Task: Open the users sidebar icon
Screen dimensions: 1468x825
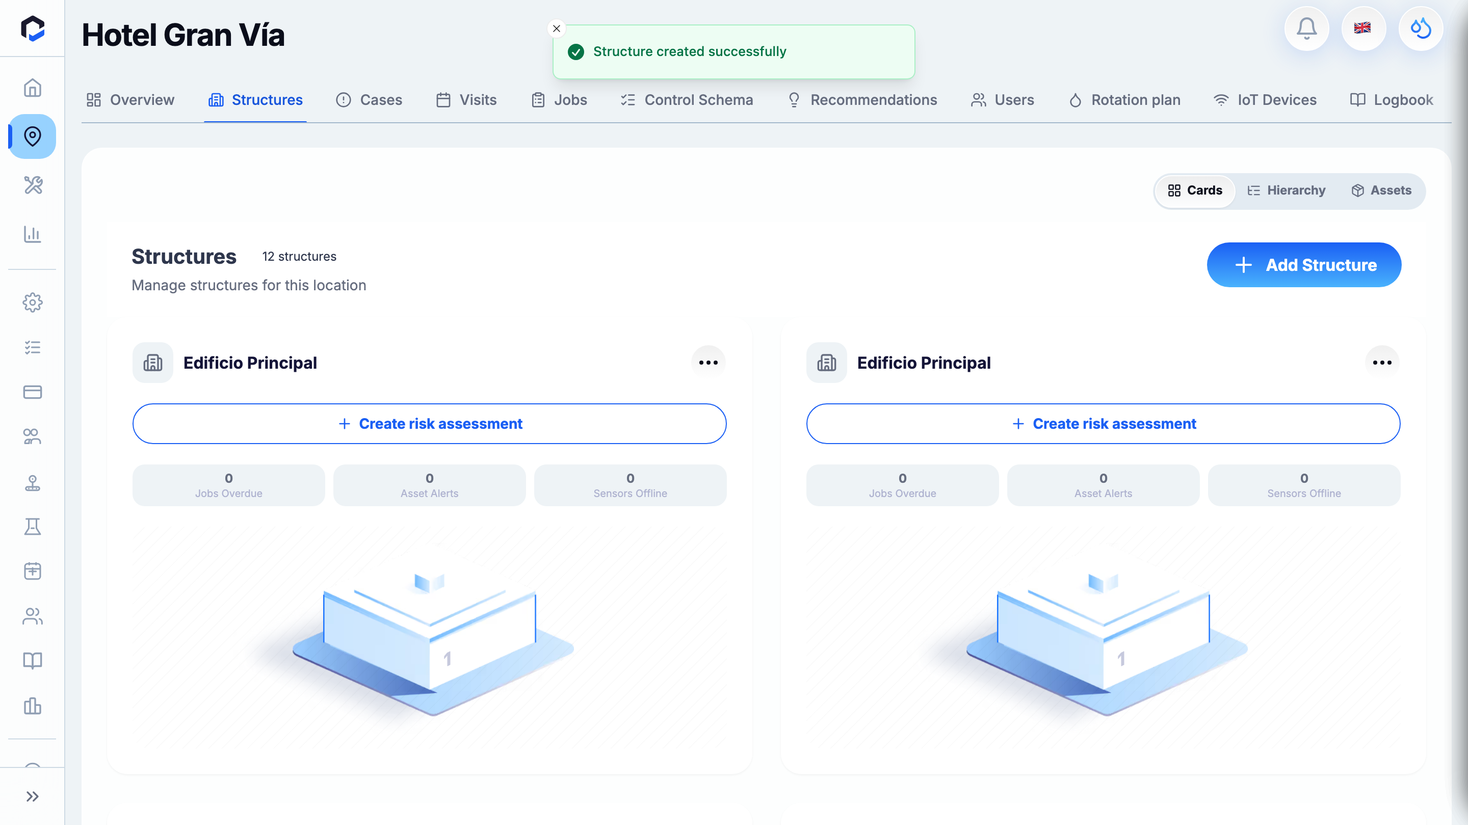Action: pyautogui.click(x=33, y=616)
